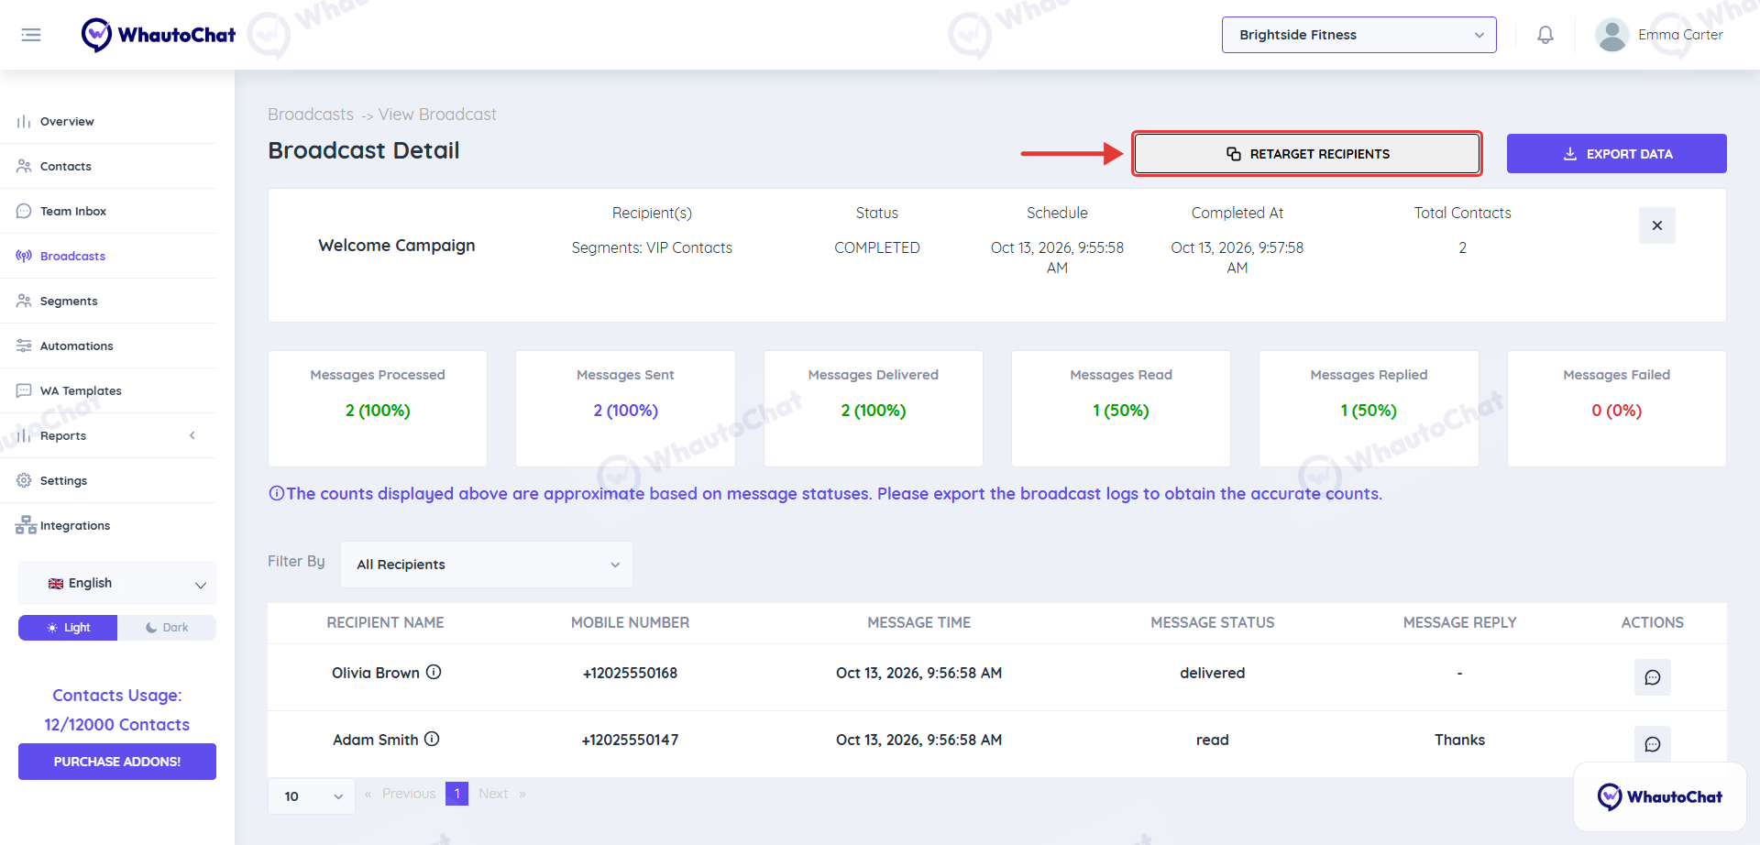Open the notifications bell
Image resolution: width=1760 pixels, height=845 pixels.
1545,35
